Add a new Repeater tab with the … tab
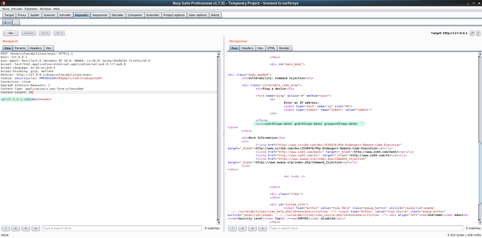The width and height of the screenshot is (482, 238). pyautogui.click(x=16, y=23)
